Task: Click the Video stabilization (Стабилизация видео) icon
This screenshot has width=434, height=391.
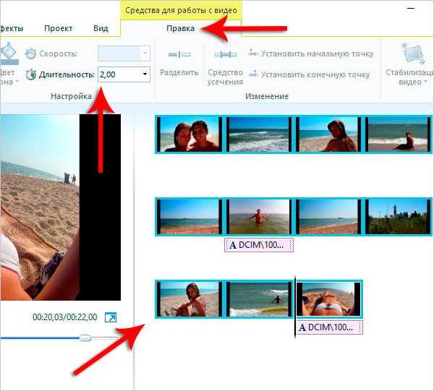Action: [x=413, y=53]
